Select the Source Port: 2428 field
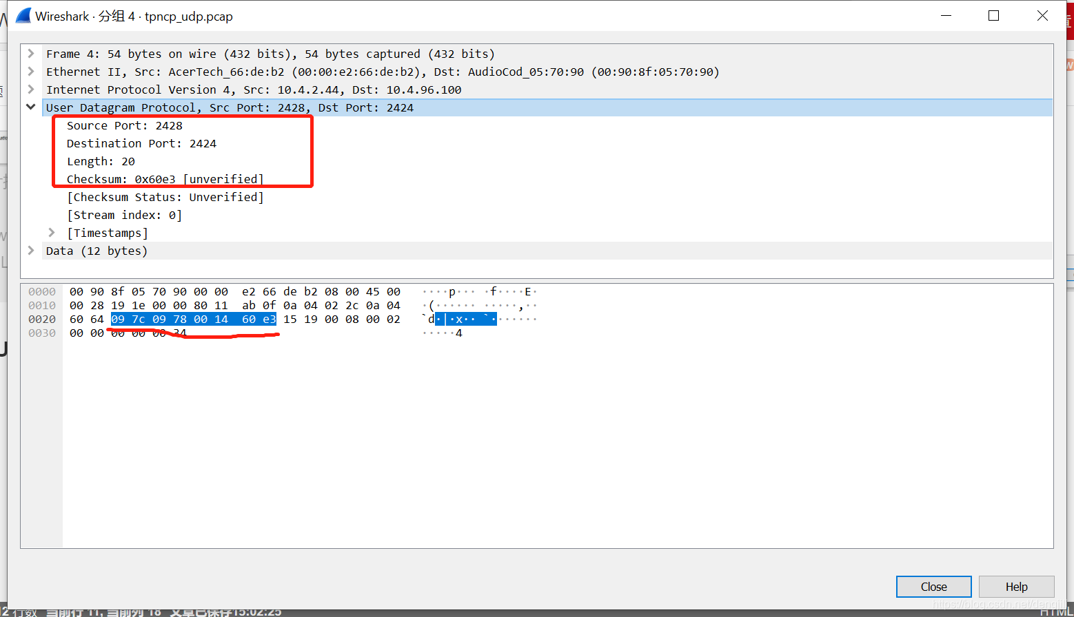1074x617 pixels. (x=125, y=125)
